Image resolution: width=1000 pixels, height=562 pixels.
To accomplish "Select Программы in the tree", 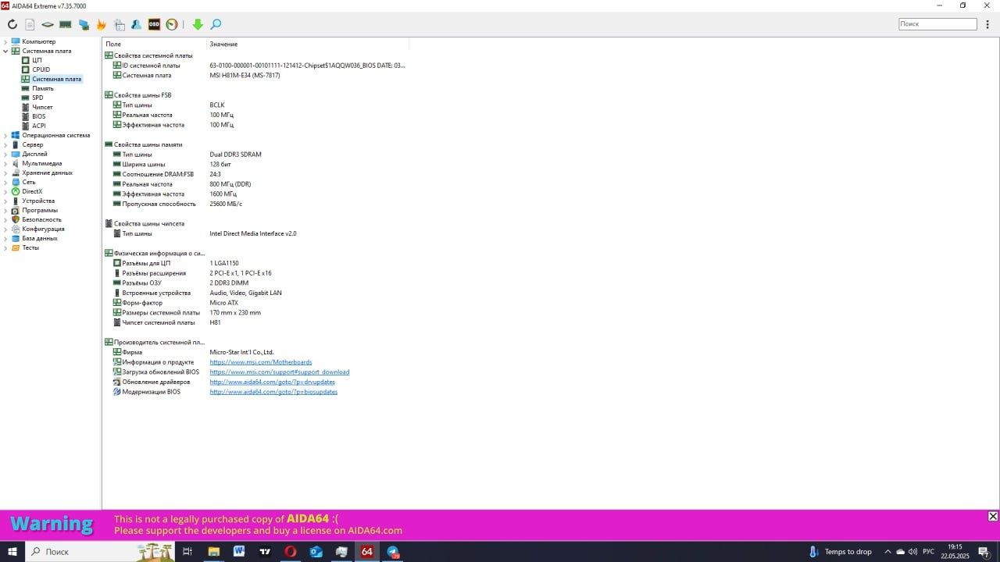I will (40, 210).
